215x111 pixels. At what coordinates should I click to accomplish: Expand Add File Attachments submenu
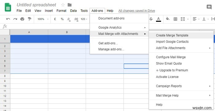coord(181,48)
